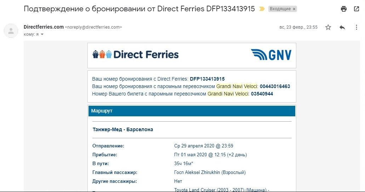This screenshot has height=192, width=365.
Task: Click the email date вс, 23 февр., 23:55
Action: pyautogui.click(x=298, y=27)
